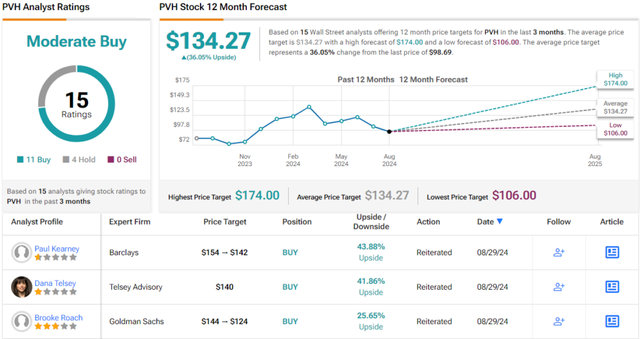Click the 15 Ratings donut chart
Screen dimensions: 640x339
pos(76,104)
